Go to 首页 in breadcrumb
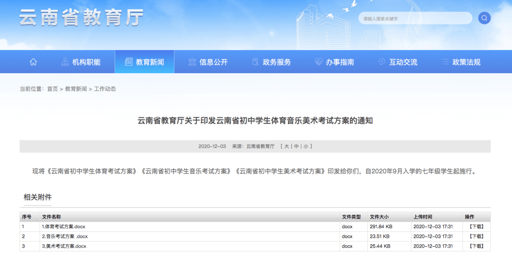The height and width of the screenshot is (258, 512). pos(52,89)
